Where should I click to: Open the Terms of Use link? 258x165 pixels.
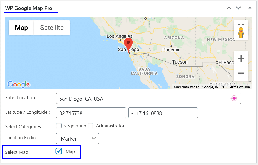pyautogui.click(x=239, y=87)
